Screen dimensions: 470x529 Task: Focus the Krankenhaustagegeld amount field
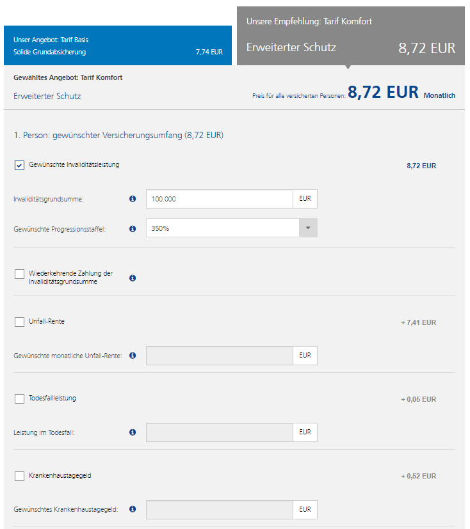coord(220,510)
